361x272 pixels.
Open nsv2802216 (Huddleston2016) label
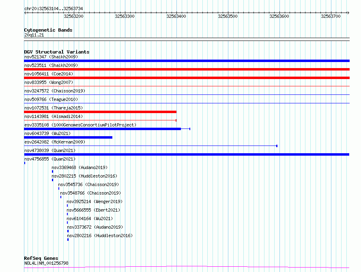point(100,236)
